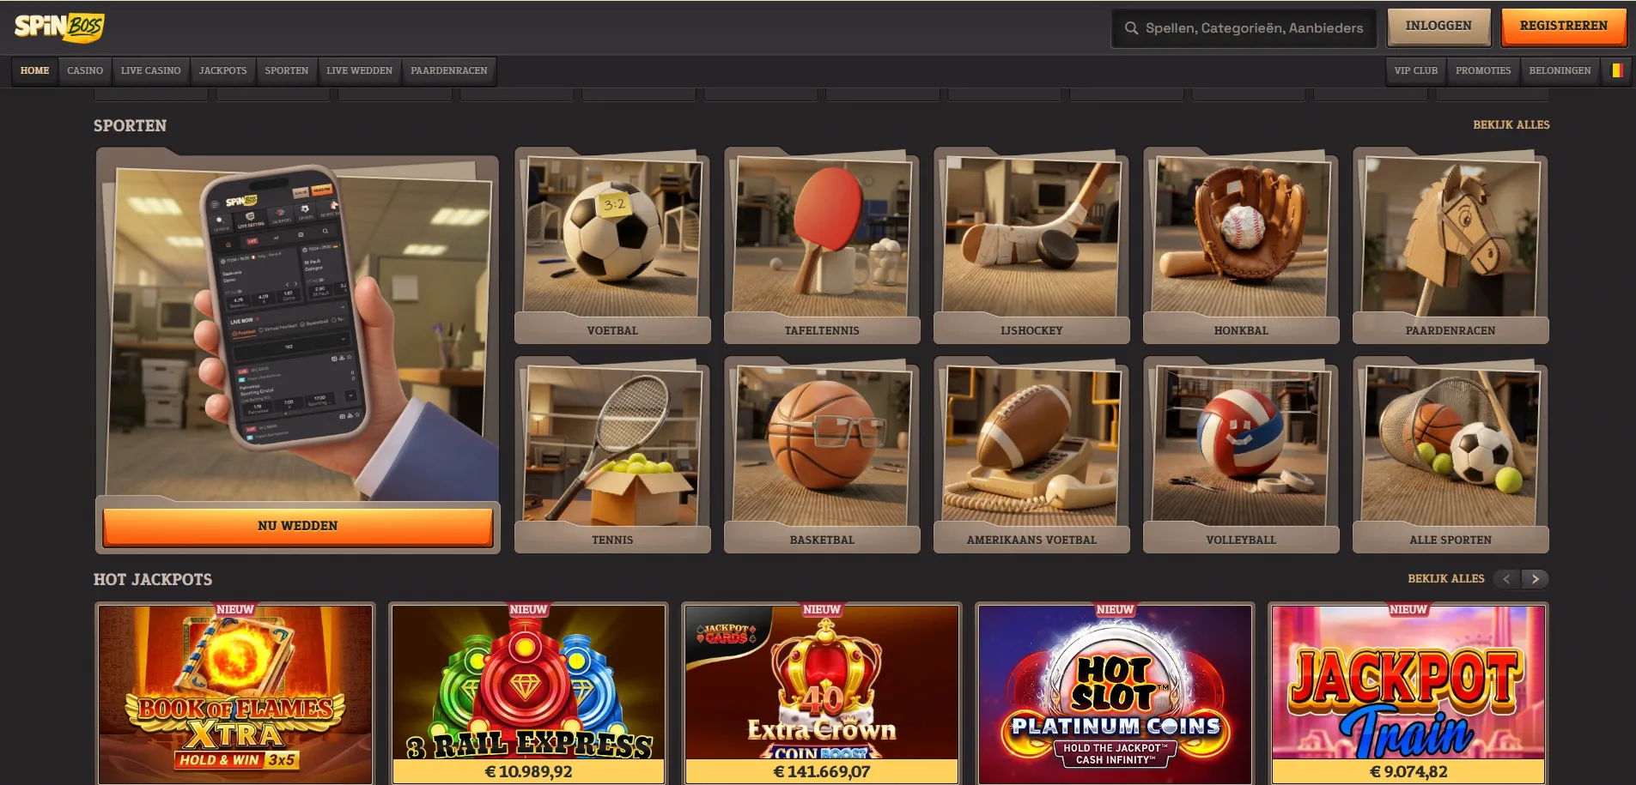Click the € 10.989,92 jackpot amount
This screenshot has height=785, width=1636.
pyautogui.click(x=528, y=771)
